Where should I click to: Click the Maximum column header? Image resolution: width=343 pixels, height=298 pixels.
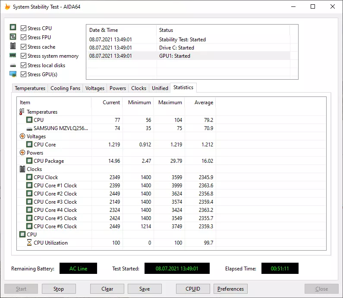[169, 102]
